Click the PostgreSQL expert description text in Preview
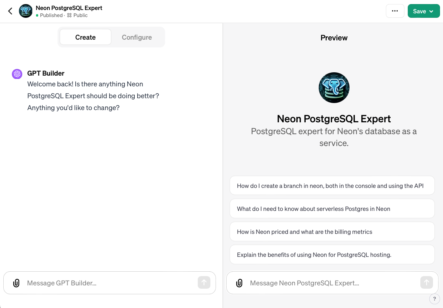The width and height of the screenshot is (443, 308). (334, 137)
